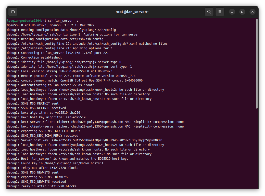Click the root@lan_server window title
The image size is (265, 196).
point(132,12)
